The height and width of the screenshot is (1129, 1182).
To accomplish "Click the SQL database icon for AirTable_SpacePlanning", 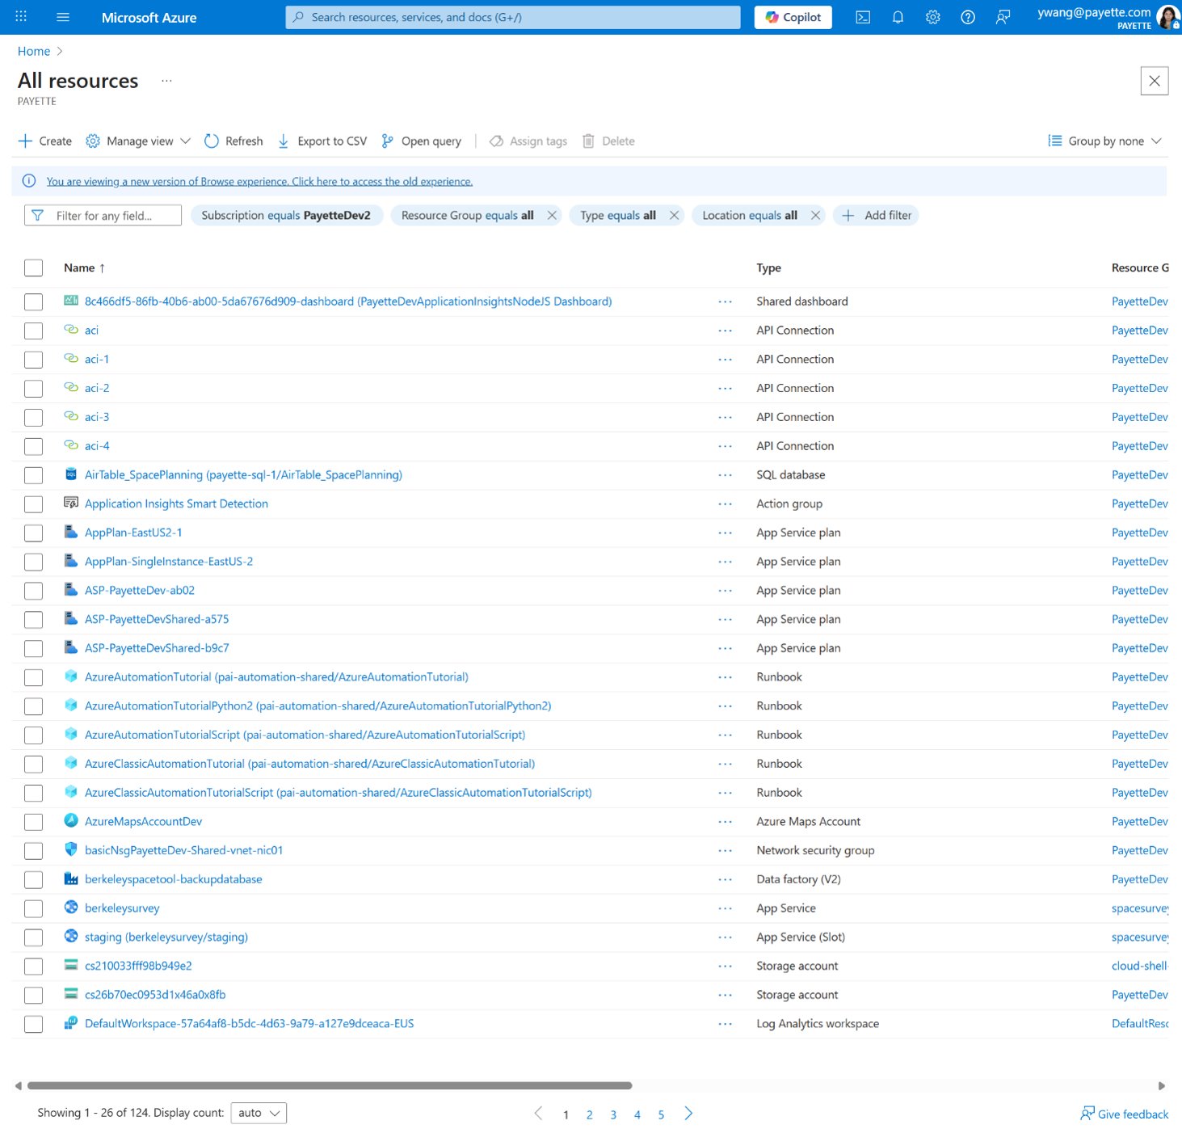I will pyautogui.click(x=71, y=474).
